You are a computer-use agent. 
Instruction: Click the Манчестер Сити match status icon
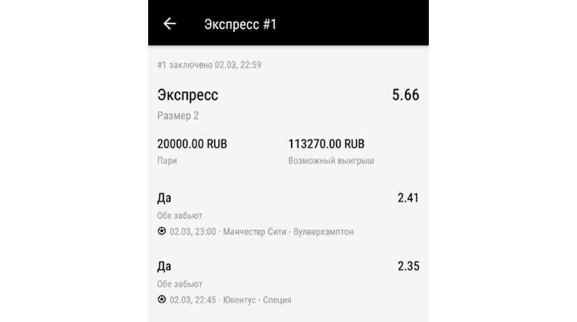coord(162,231)
